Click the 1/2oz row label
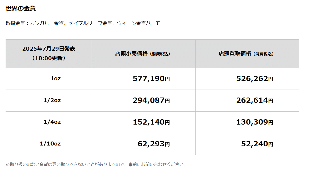The image size is (309, 172). (52, 100)
